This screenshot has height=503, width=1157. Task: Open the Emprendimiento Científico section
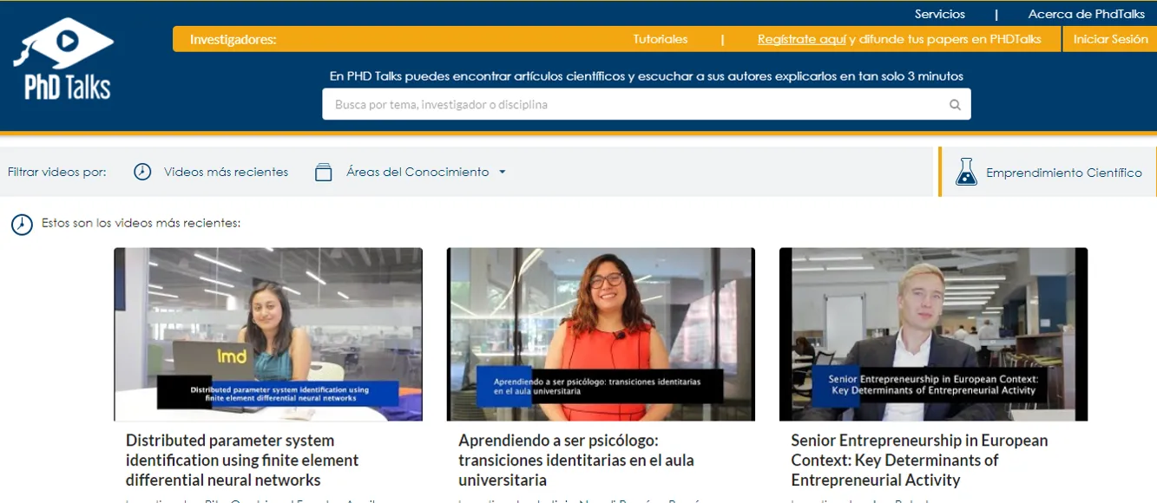click(1064, 173)
